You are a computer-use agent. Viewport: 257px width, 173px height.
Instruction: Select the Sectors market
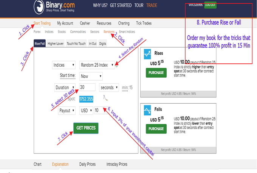tap(94, 32)
